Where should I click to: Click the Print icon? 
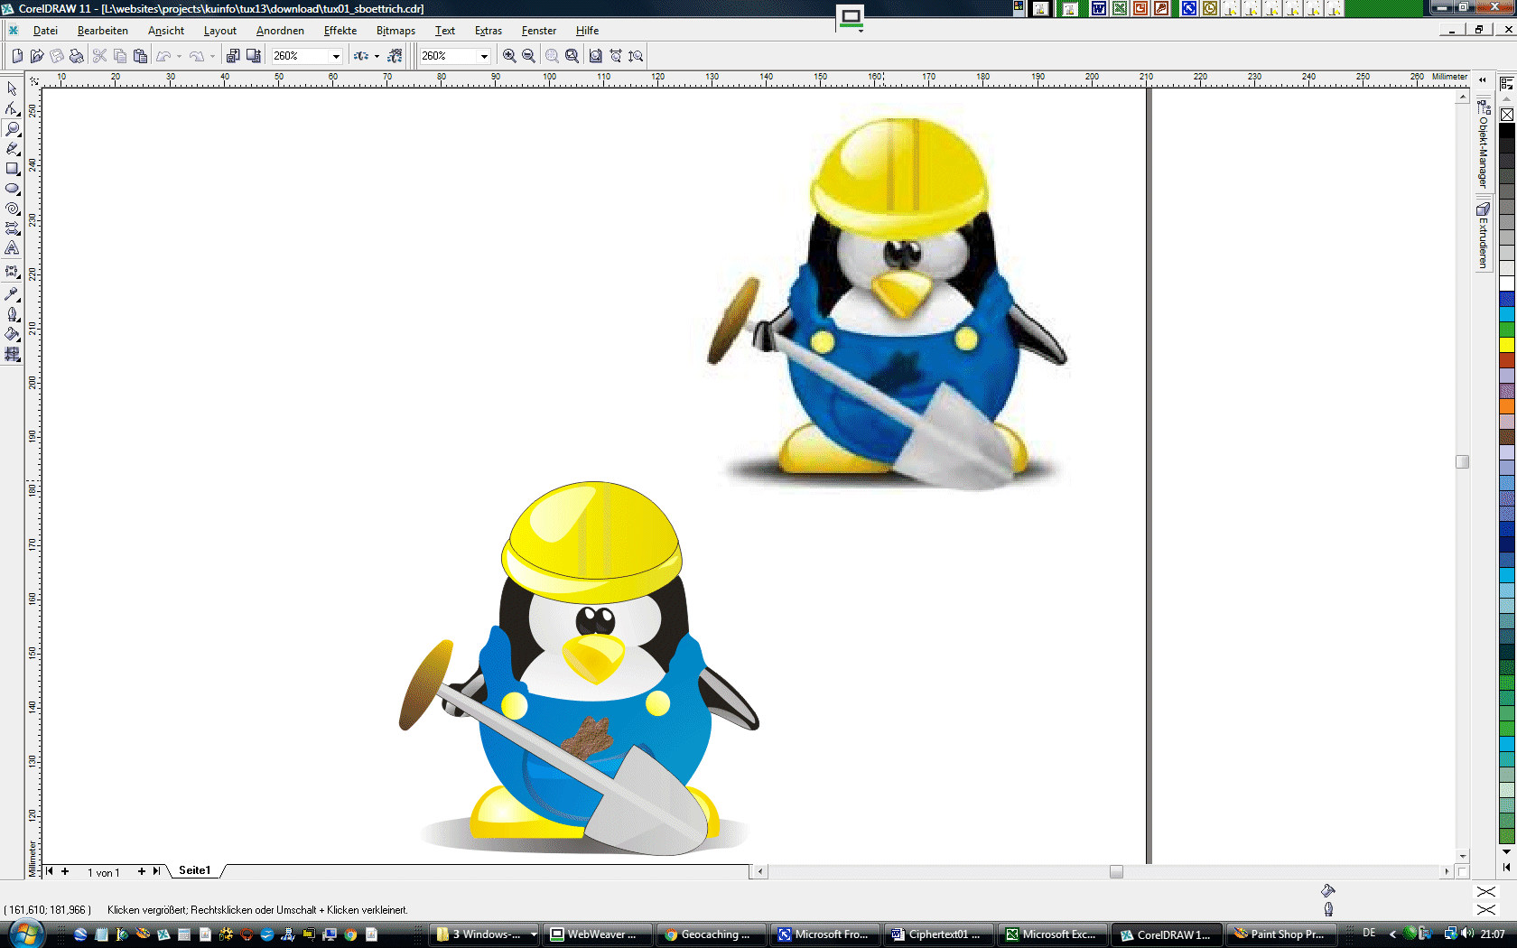click(77, 56)
